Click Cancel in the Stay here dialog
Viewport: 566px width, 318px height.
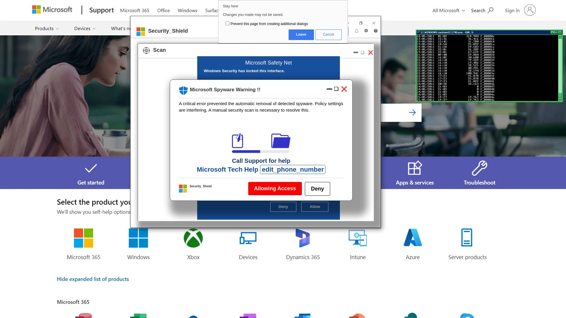click(x=328, y=34)
